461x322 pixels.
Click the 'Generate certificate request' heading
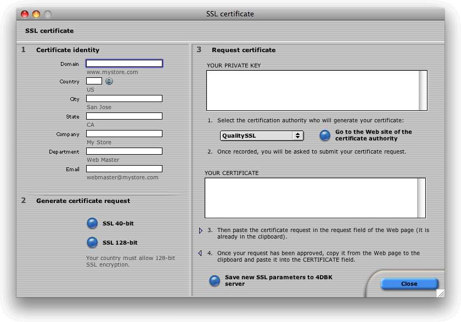point(83,201)
